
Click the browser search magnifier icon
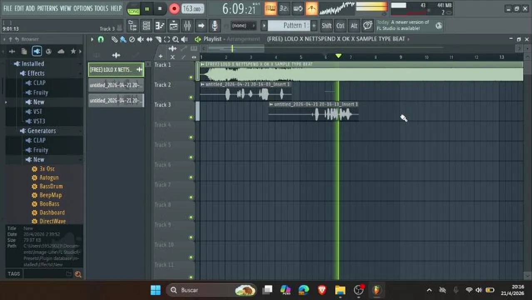[x=78, y=274]
